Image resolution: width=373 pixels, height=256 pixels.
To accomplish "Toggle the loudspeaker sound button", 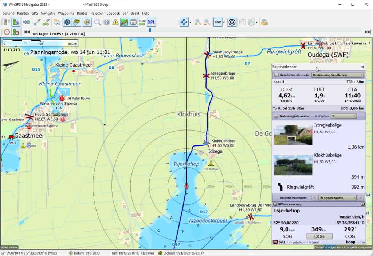I will [87, 22].
